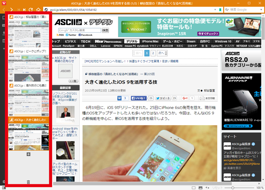265x190 pixels.
Task: Click the DELL vendor link
Action: pos(93,46)
